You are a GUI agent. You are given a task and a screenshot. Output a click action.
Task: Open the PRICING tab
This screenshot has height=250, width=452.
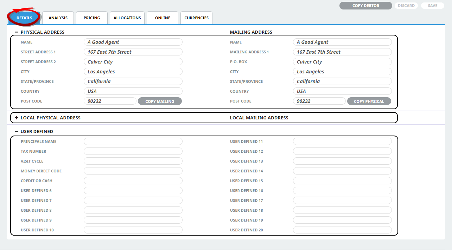91,18
